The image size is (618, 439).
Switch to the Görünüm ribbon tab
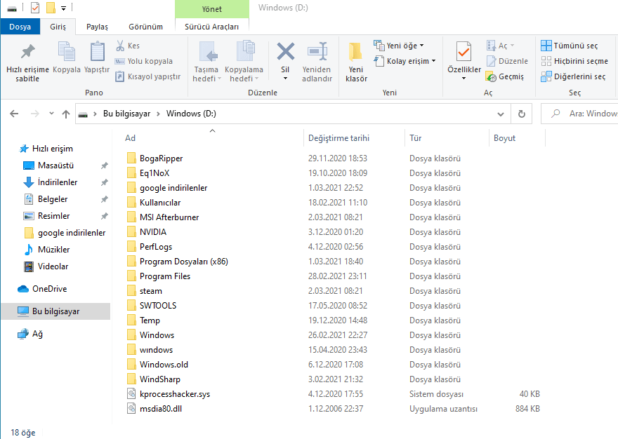coord(145,27)
